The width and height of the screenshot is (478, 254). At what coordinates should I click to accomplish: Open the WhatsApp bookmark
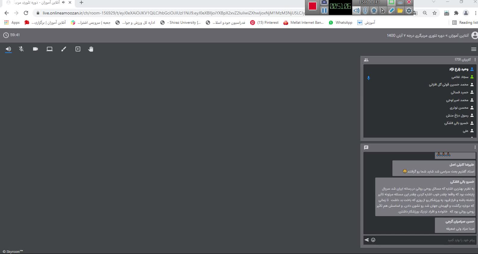click(x=341, y=23)
